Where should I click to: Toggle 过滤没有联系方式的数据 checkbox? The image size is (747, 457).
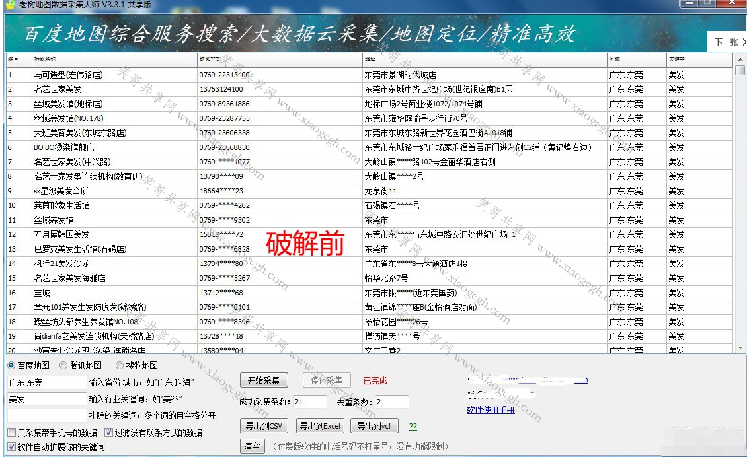pos(108,433)
